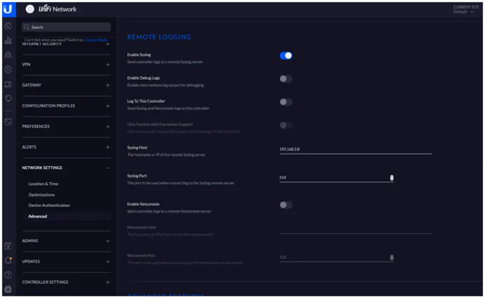The width and height of the screenshot is (485, 299).
Task: Open the shield security icon in the sidebar
Action: [8, 122]
